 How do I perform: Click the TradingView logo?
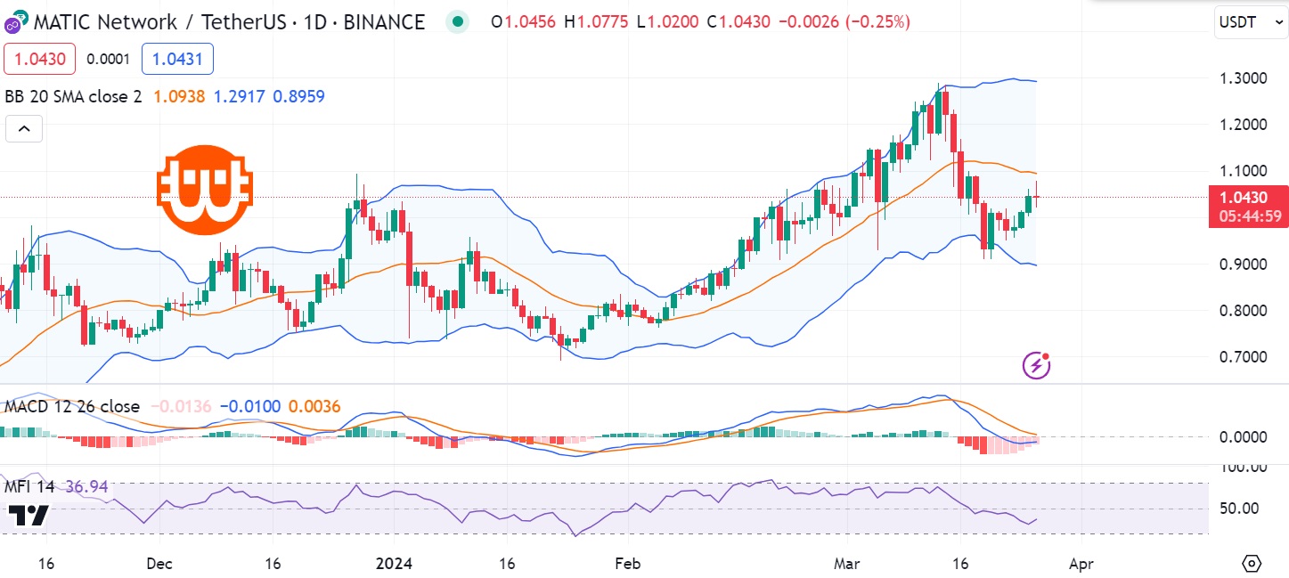point(28,515)
